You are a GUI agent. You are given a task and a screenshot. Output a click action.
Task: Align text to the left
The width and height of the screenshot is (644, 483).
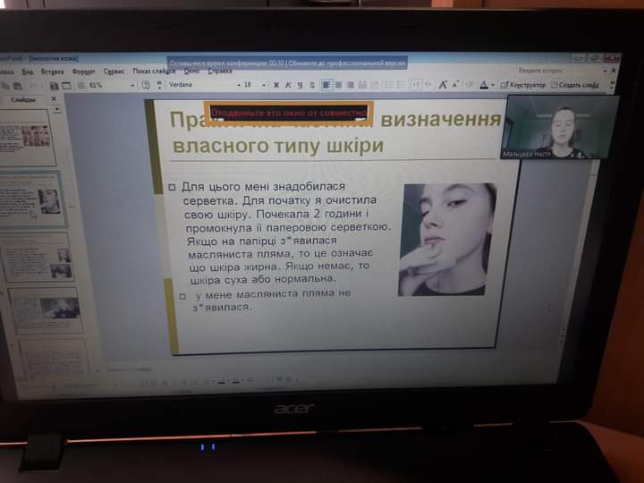[x=326, y=85]
